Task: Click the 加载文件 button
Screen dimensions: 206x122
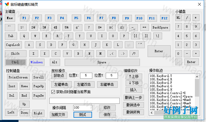Action: 59,115
